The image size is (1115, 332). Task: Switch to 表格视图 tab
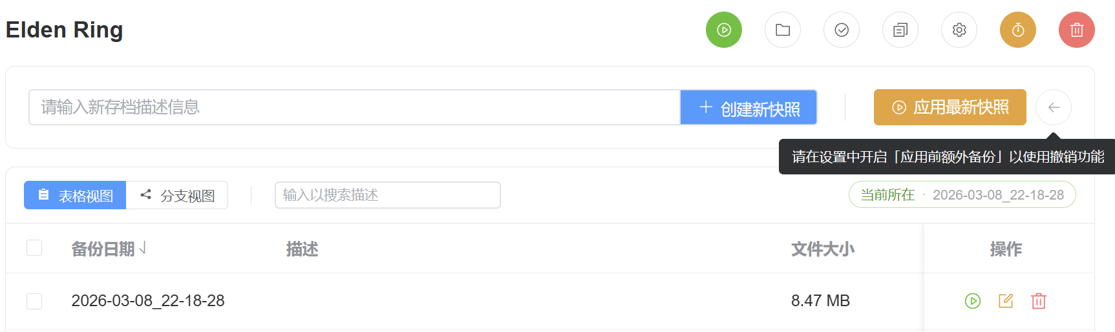click(75, 195)
